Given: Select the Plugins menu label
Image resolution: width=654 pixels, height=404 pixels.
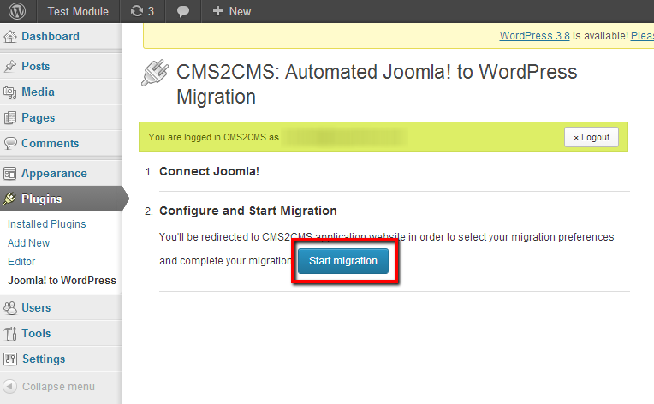Looking at the screenshot, I should pyautogui.click(x=42, y=199).
